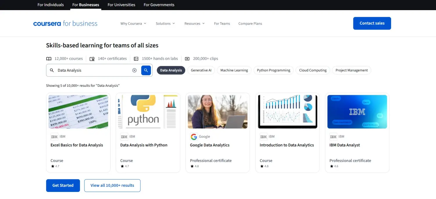The image size is (436, 199).
Task: Switch to the For Individuals tab
Action: click(51, 5)
